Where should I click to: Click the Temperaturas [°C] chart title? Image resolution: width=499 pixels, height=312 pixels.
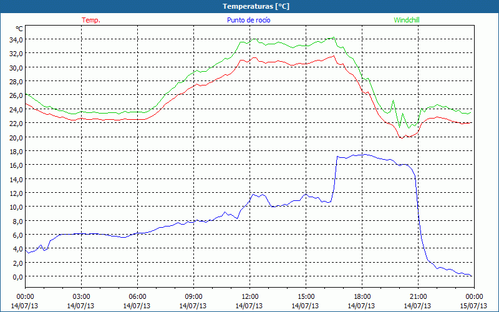(256, 6)
